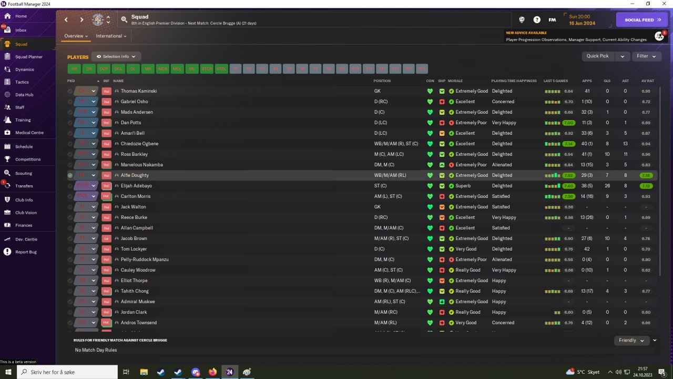Open the Filter dropdown
The image size is (673, 379).
click(x=646, y=56)
